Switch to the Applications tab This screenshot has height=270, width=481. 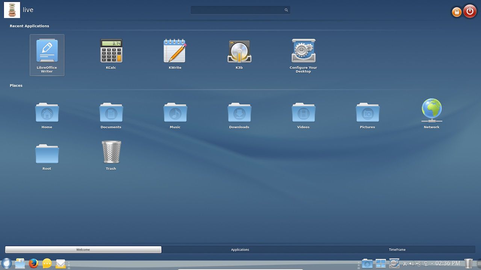[240, 249]
